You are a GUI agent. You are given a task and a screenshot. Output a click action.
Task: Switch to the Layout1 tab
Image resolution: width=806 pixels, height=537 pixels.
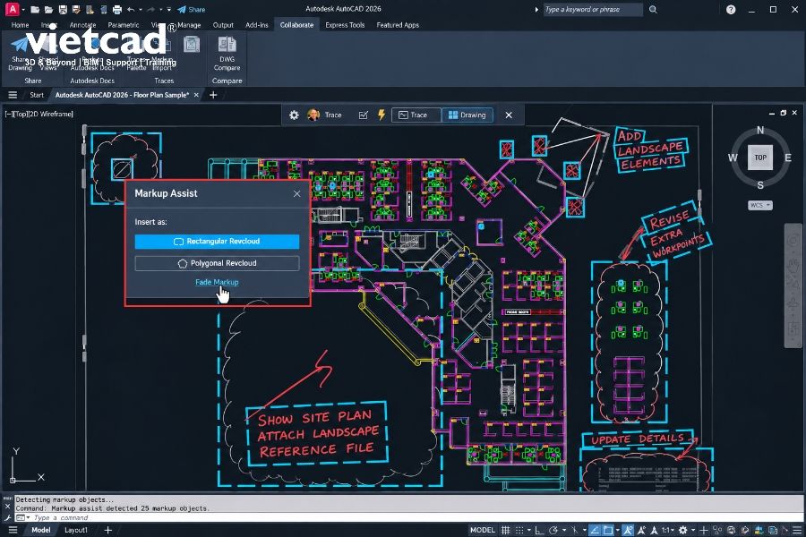[x=76, y=530]
